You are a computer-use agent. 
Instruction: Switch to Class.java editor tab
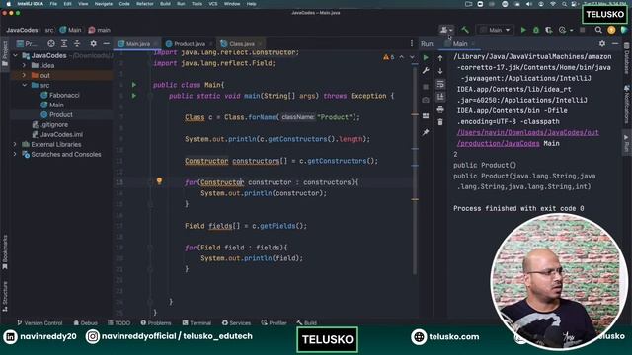(x=241, y=43)
